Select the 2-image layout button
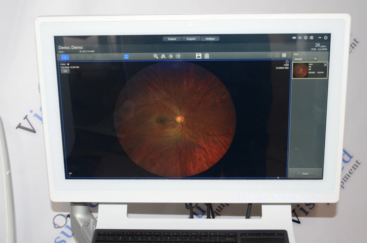Screen dimensions: 367x243 pyautogui.click(x=73, y=57)
